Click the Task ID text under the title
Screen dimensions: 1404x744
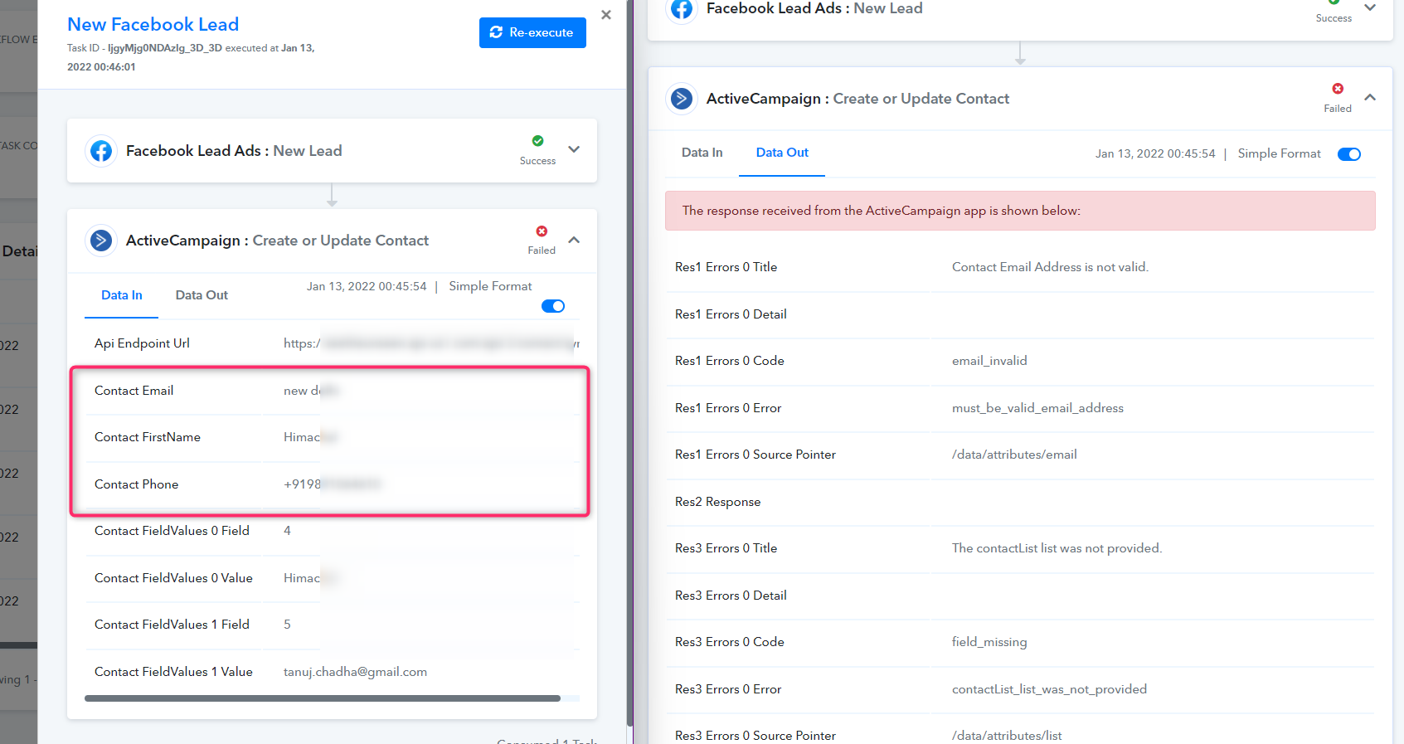click(x=191, y=57)
